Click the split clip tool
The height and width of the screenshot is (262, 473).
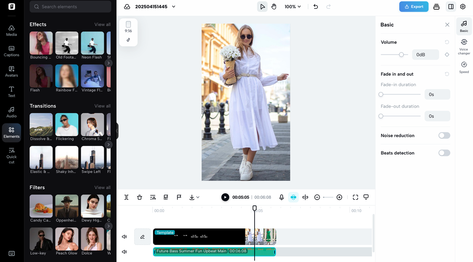pos(126,197)
